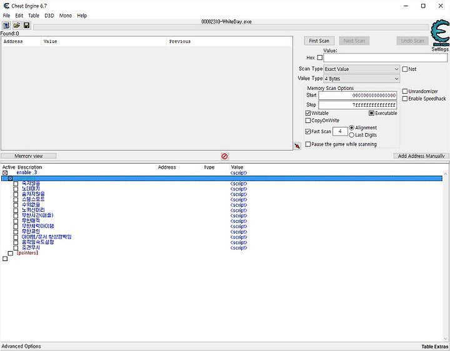Select the [pointers] entry text
450x351 pixels.
click(x=27, y=253)
